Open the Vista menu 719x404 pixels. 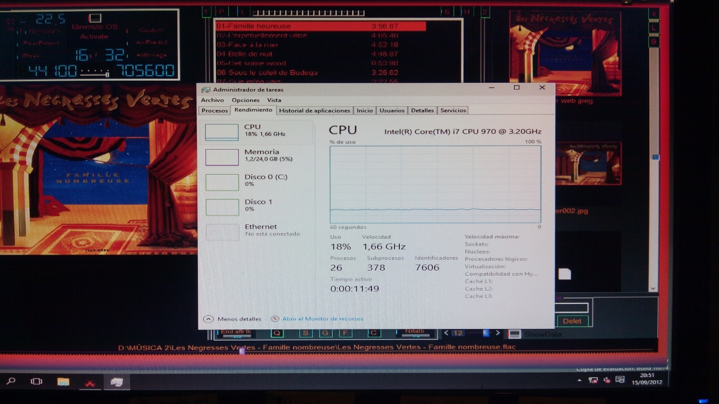(274, 100)
